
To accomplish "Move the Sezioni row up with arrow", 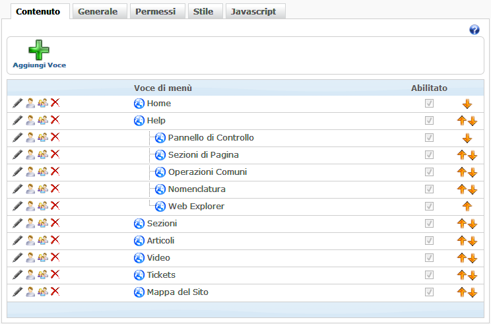I will click(x=461, y=223).
